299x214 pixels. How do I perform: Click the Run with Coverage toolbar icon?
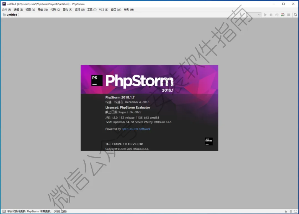click(x=277, y=15)
